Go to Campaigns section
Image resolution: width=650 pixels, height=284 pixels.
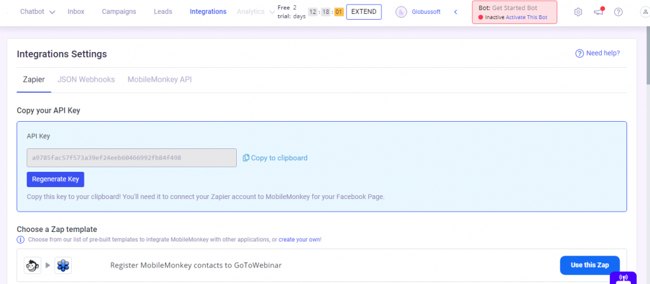(119, 11)
